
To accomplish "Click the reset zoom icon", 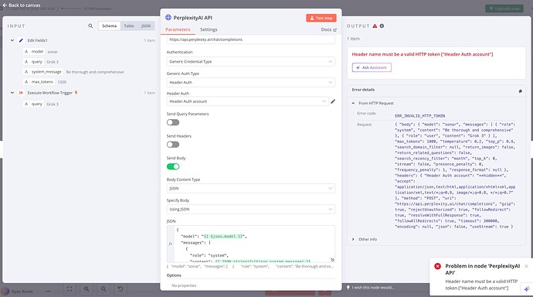I will (121, 289).
